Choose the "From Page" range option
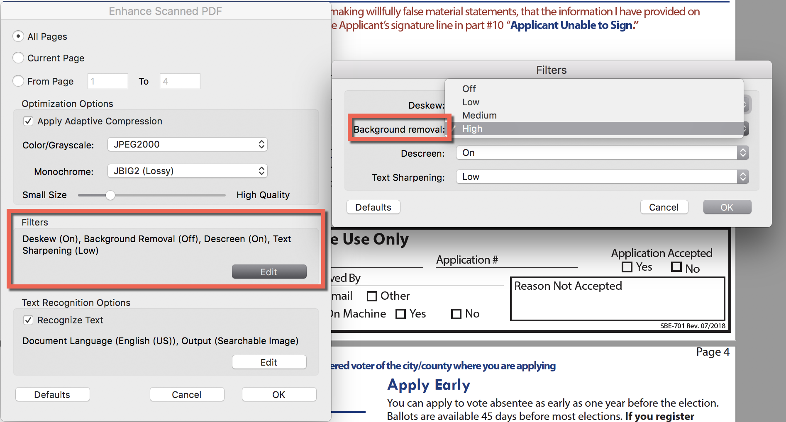Image resolution: width=786 pixels, height=422 pixels. point(18,81)
